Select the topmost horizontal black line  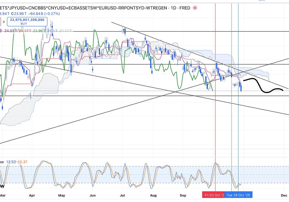click(173, 31)
